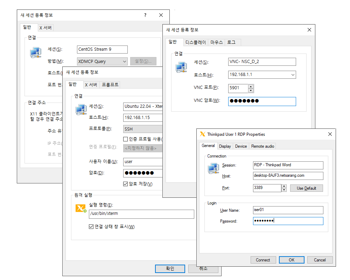Open the SSH protocol dropdown
Viewport: 350px width, 280px height.
tap(143, 129)
